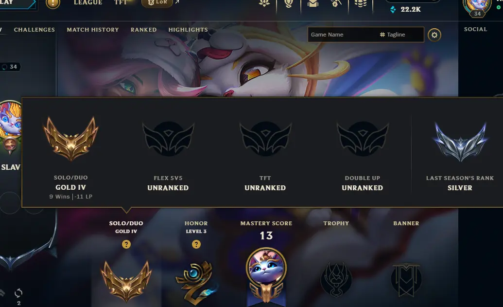Click the refresh arrows icon at bottom left

point(18,292)
